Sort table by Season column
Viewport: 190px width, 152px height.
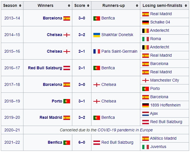(x=20, y=6)
